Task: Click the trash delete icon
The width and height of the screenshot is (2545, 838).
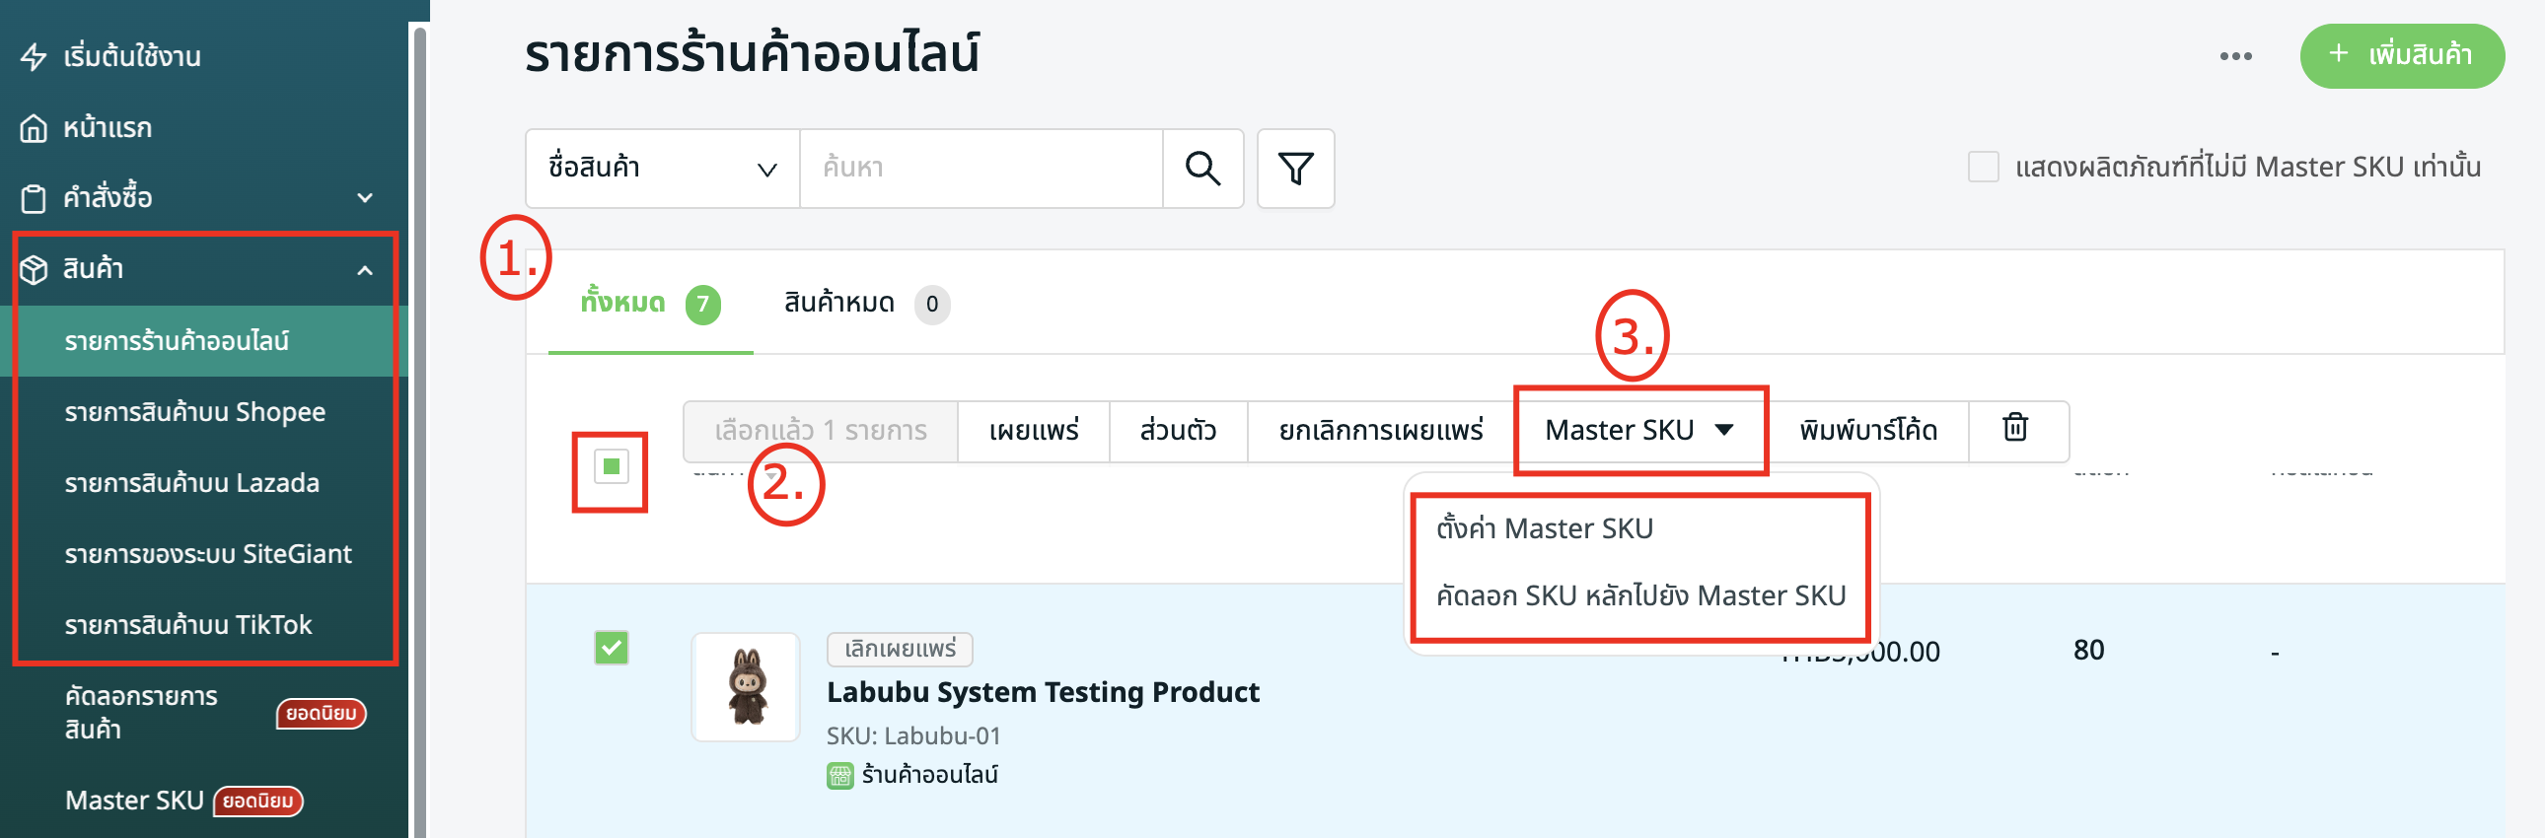Action: coord(2014,429)
